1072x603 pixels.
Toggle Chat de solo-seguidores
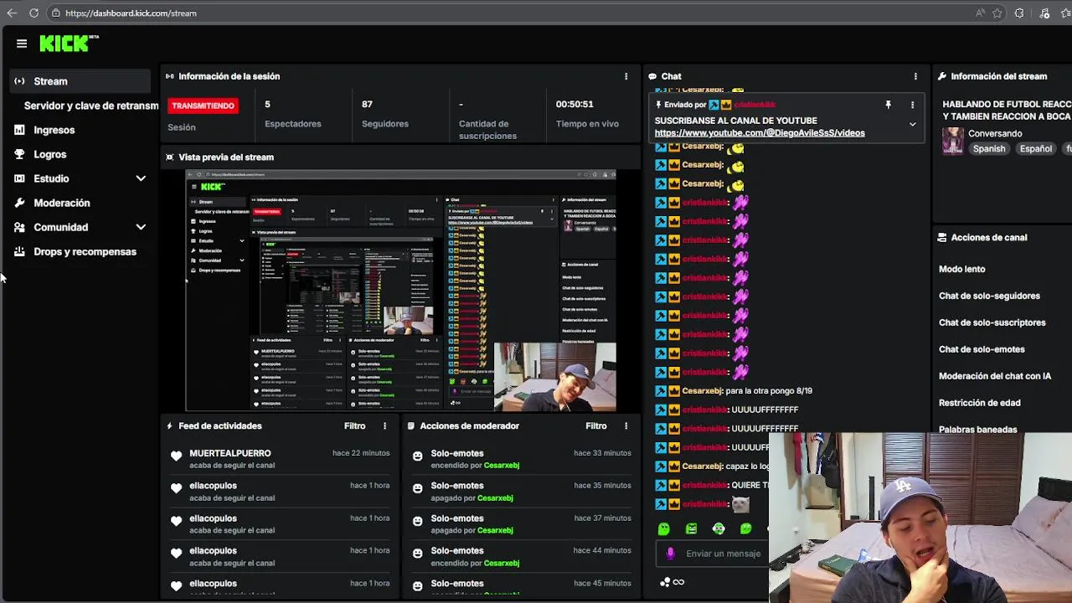989,296
